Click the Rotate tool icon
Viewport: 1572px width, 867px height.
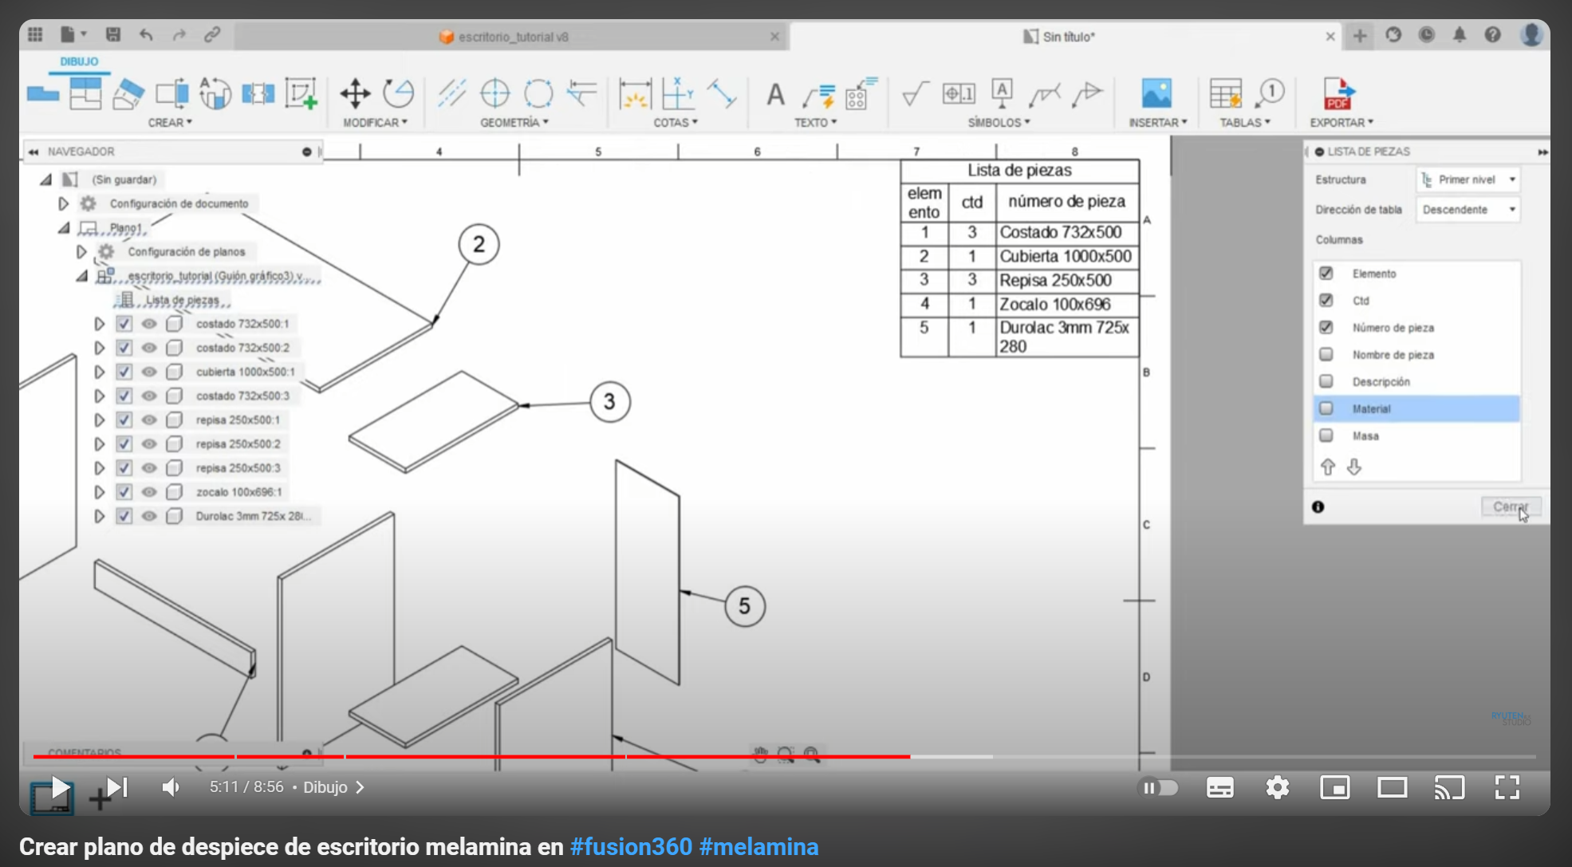(x=398, y=93)
